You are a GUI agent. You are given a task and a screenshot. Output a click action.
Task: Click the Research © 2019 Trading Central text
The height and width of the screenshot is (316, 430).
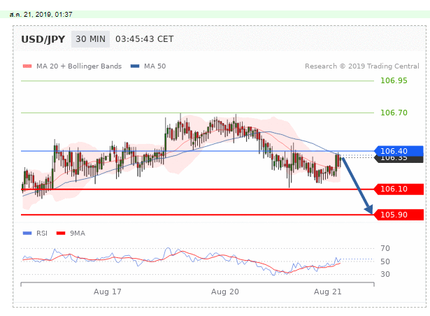(x=362, y=66)
